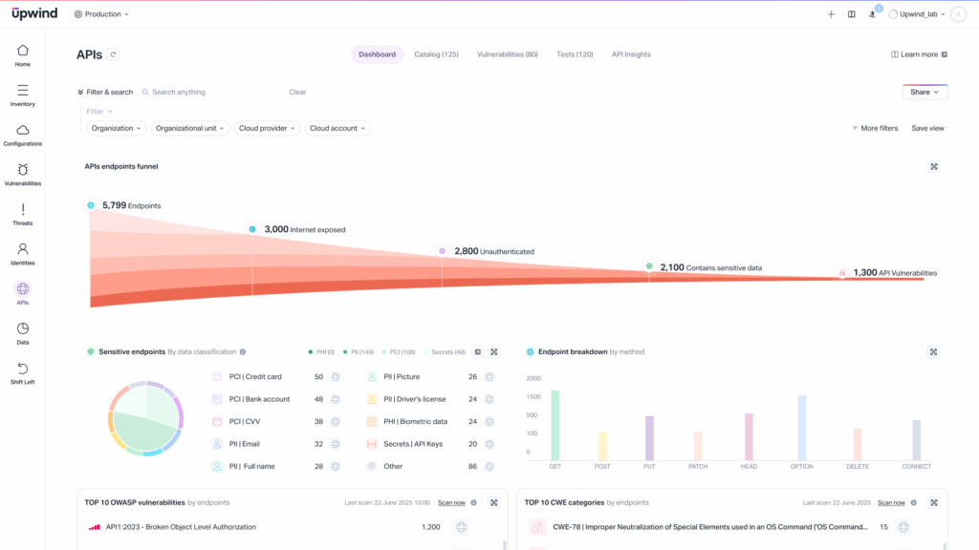Viewport: 979px width, 550px height.
Task: Toggle the PII (149) legend item
Action: pyautogui.click(x=361, y=352)
